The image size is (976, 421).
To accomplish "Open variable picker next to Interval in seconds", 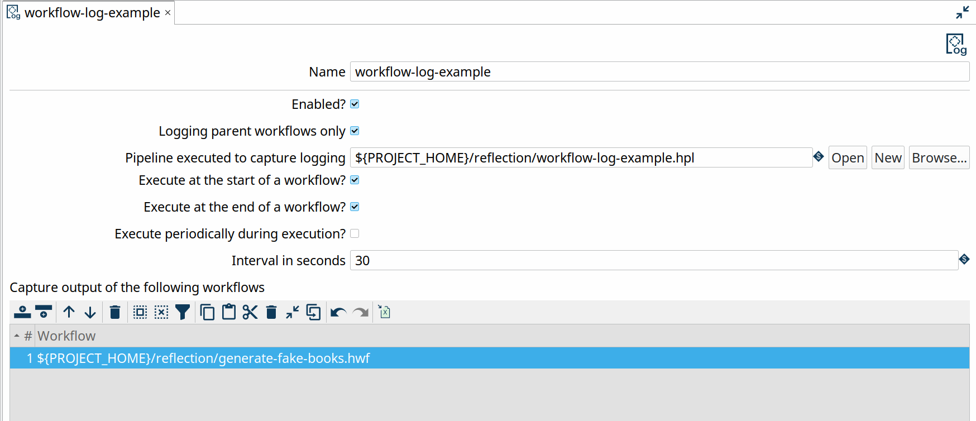I will (x=964, y=259).
